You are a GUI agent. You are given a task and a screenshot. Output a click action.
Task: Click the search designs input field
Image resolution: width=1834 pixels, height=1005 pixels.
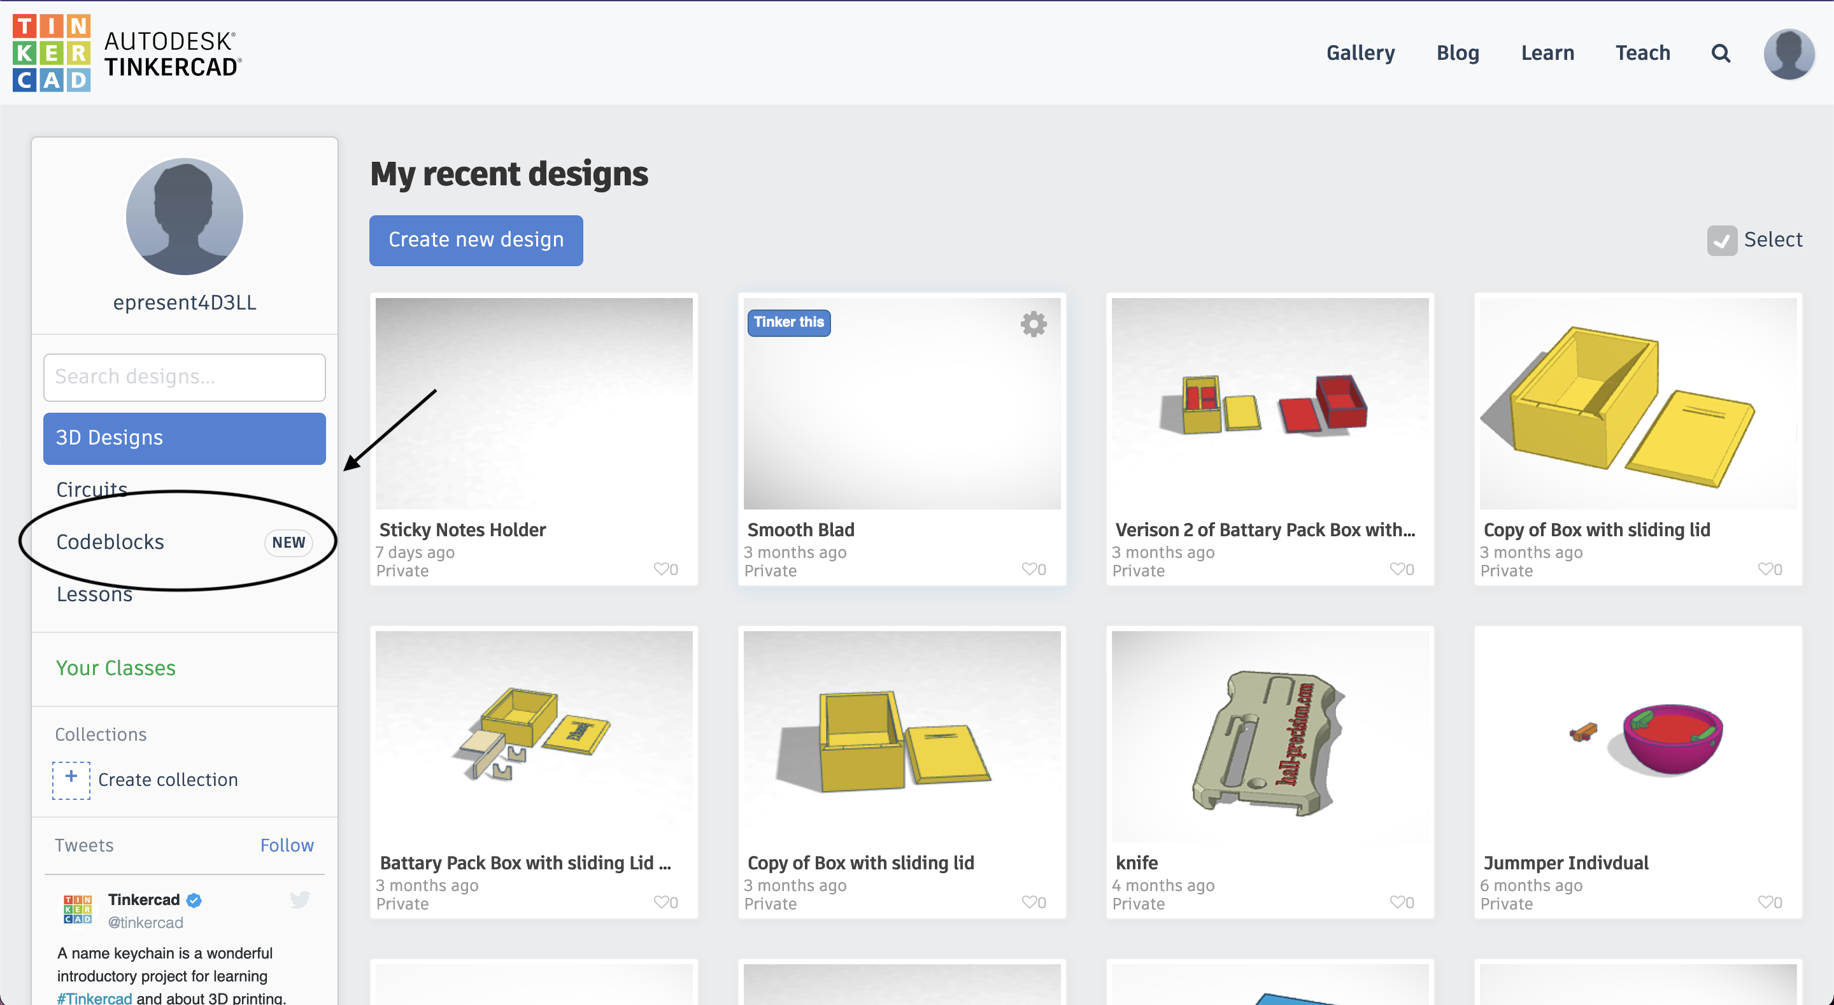(185, 378)
